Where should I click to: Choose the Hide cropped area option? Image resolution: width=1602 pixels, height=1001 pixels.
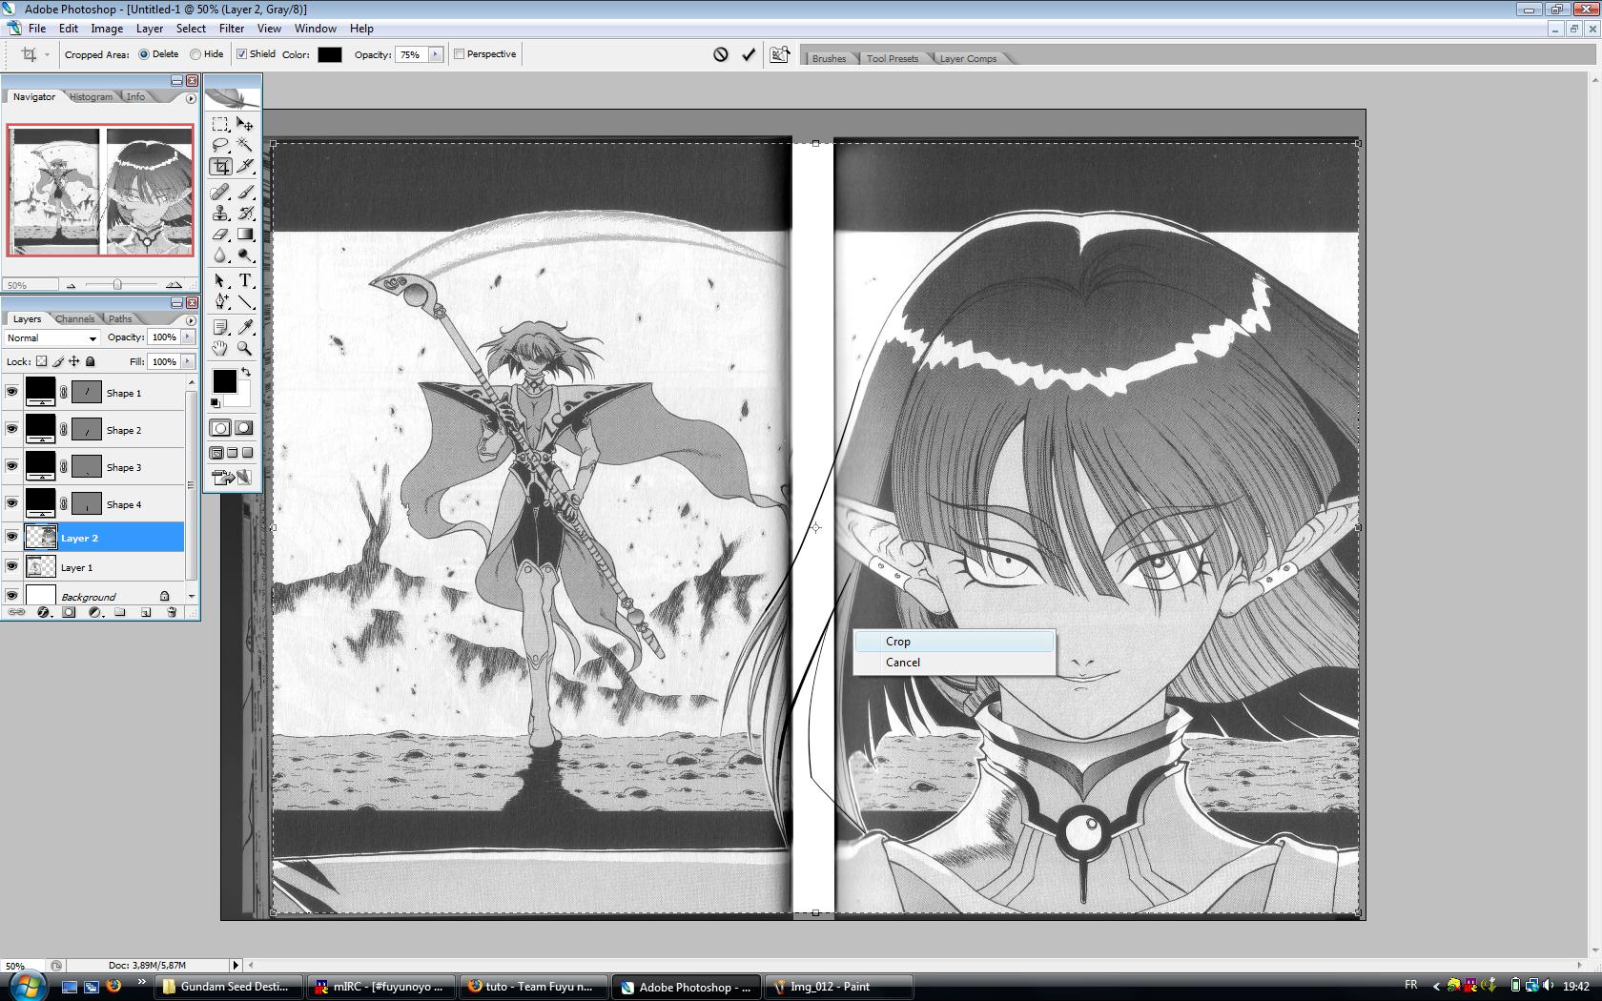(x=195, y=55)
